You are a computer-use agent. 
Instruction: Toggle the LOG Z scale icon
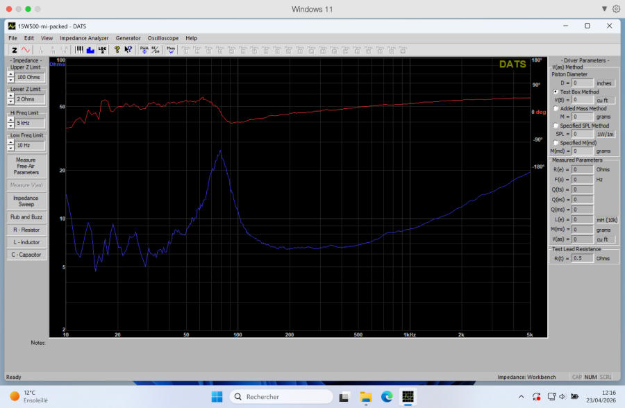[x=102, y=50]
